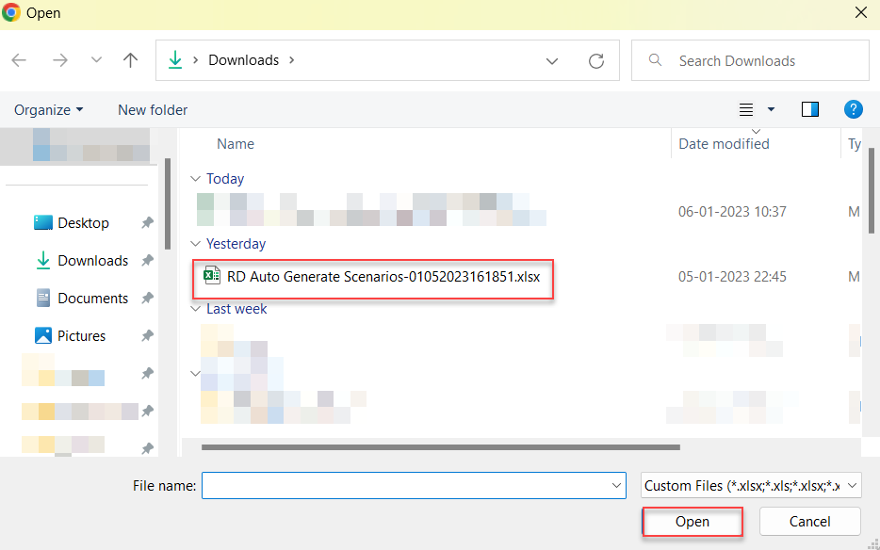This screenshot has width=880, height=550.
Task: Sort files by the Name column
Action: pos(236,143)
